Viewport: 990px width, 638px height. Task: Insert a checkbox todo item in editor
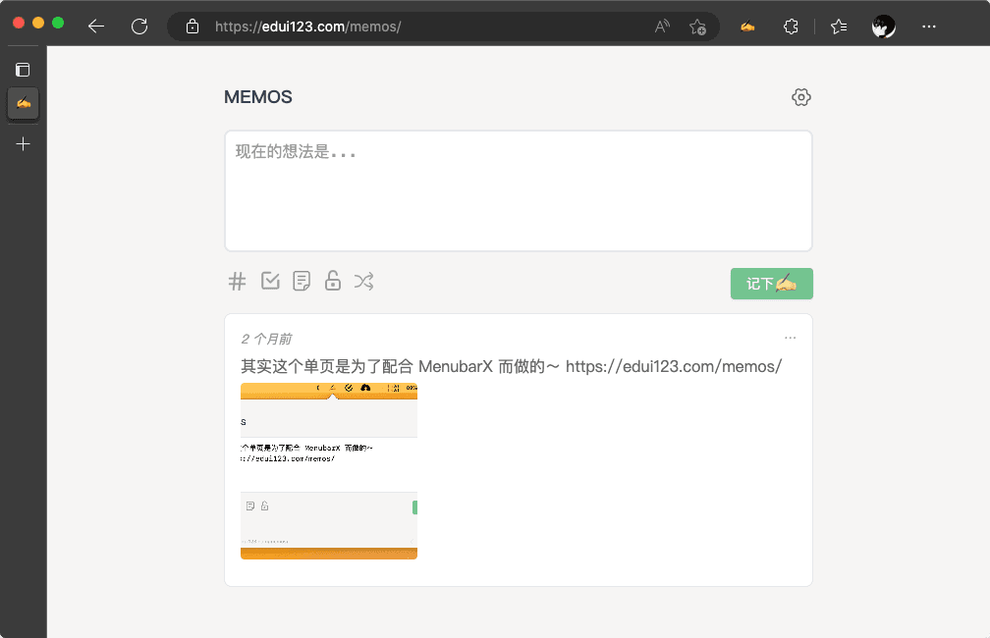(270, 282)
